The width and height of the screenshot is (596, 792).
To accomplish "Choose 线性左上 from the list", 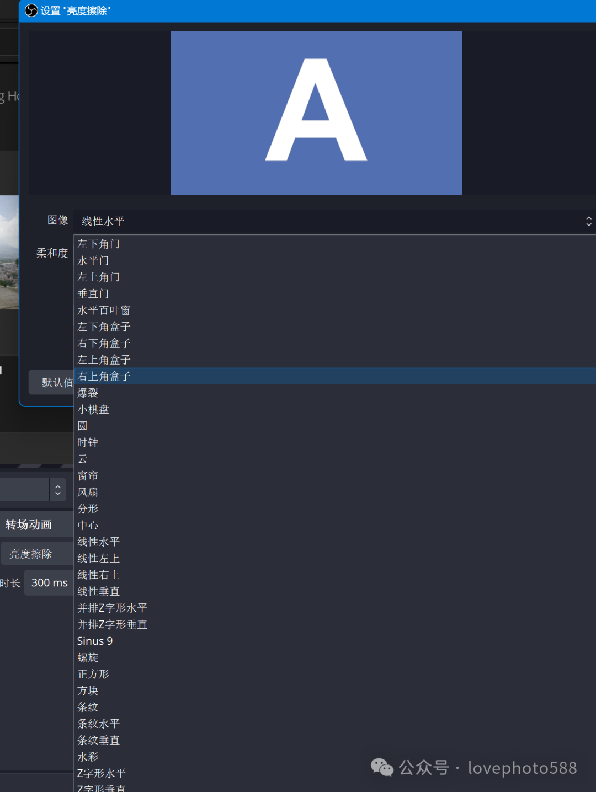I will 99,558.
